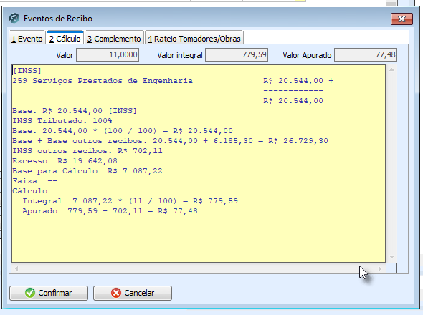Switch to the 1-Evento tab
Image resolution: width=423 pixels, height=315 pixels.
tap(27, 39)
